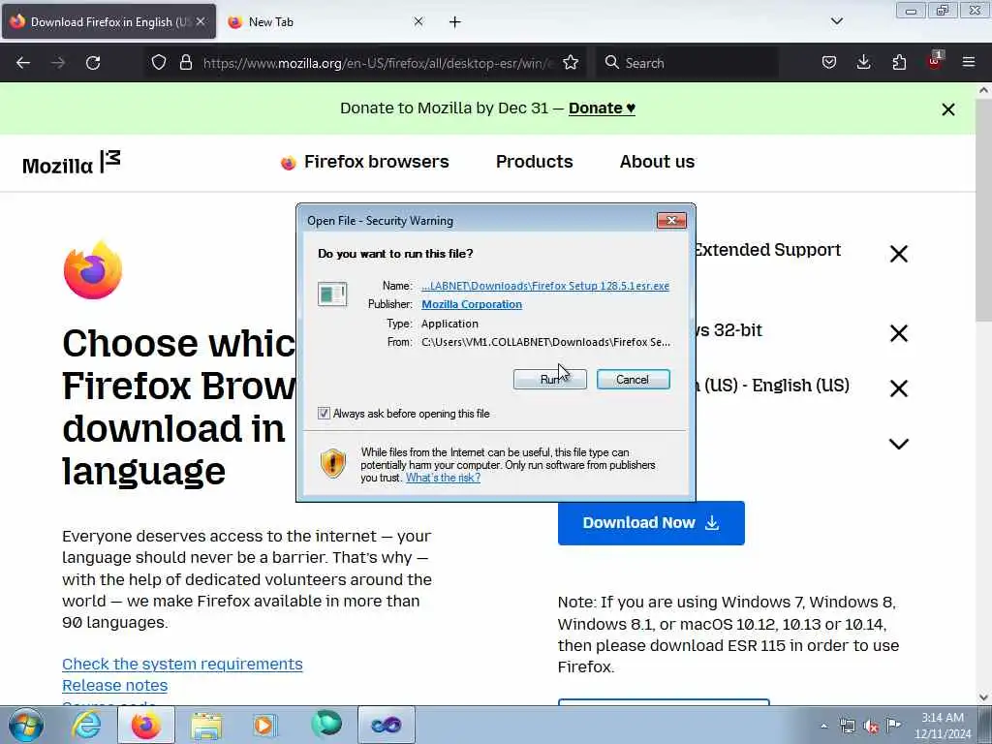Remove the Extended Support selection
The width and height of the screenshot is (992, 744).
tap(898, 255)
